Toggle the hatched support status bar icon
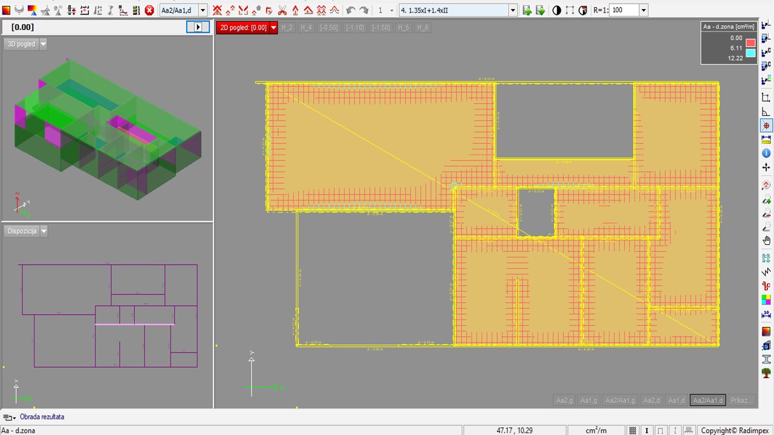 [689, 431]
